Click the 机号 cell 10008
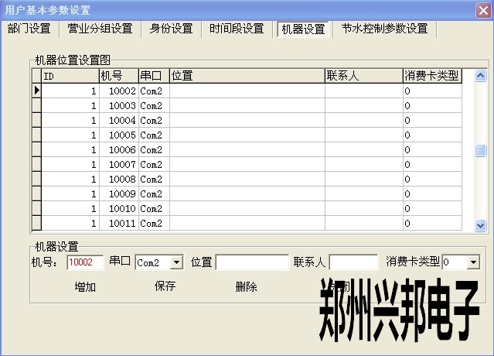Viewport: 494px width, 356px height. (119, 179)
